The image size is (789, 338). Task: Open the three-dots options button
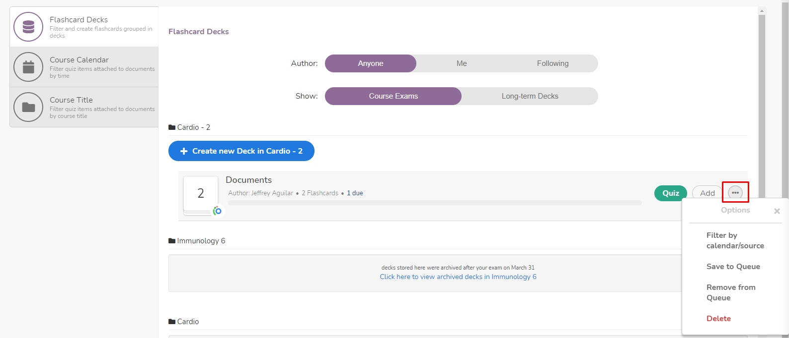click(x=735, y=193)
